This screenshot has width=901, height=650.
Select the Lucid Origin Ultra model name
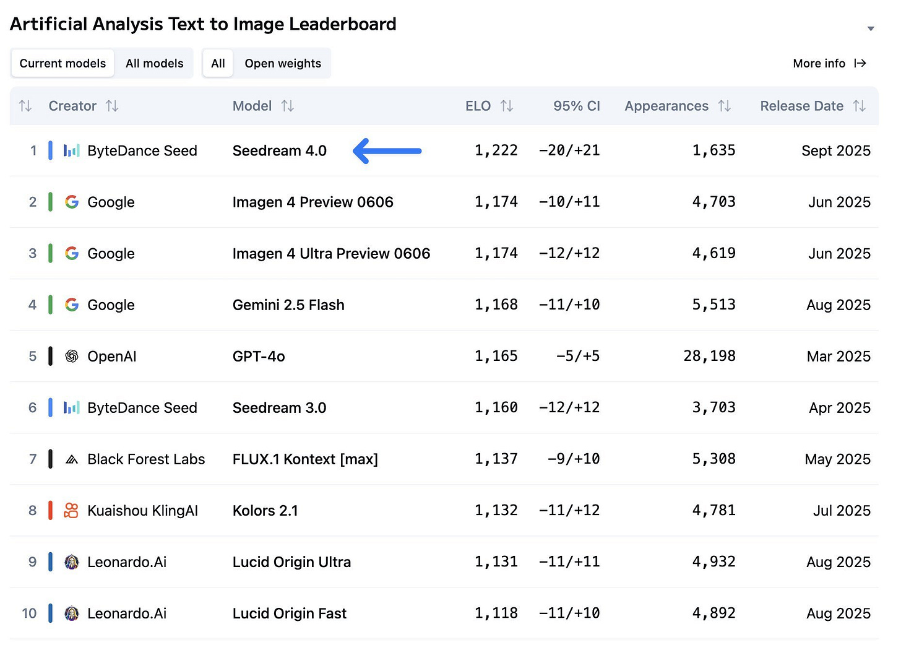coord(291,562)
